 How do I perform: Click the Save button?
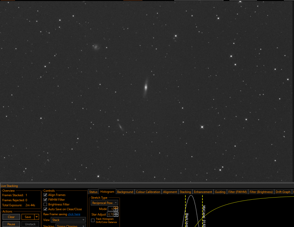28,217
